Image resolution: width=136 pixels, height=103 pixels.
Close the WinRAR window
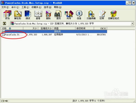134,3
